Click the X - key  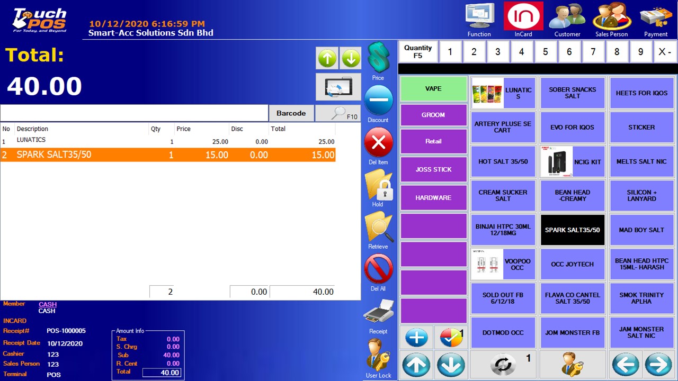(x=665, y=52)
